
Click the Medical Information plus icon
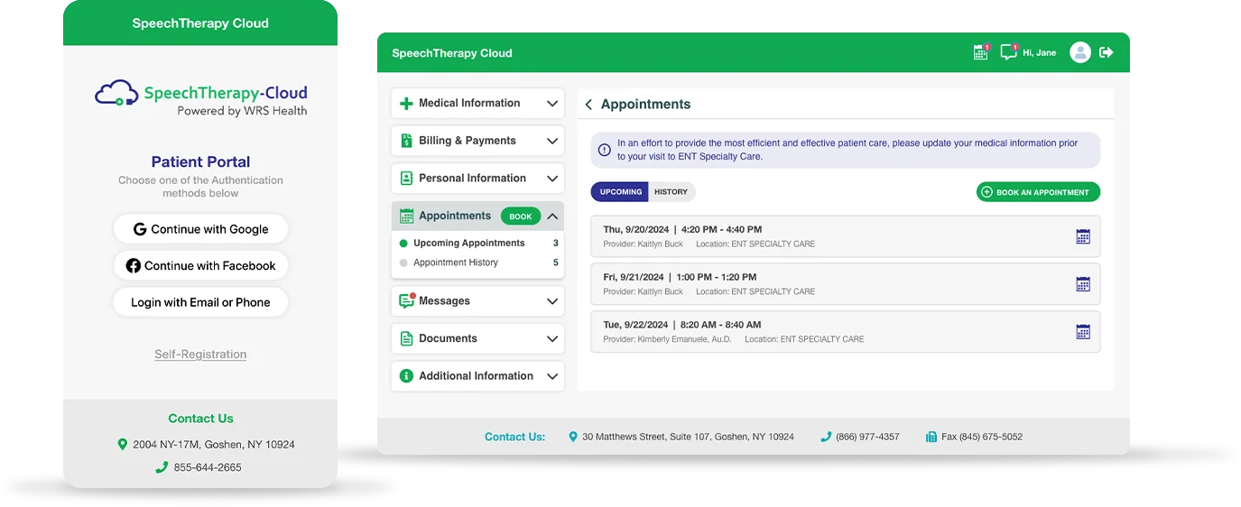(x=406, y=104)
